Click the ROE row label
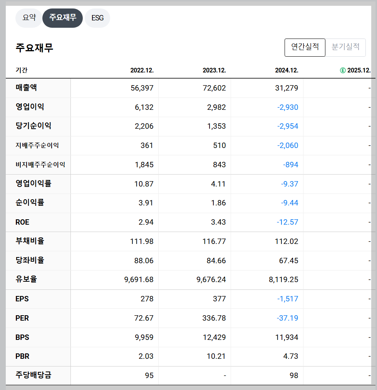This screenshot has width=377, height=390. click(x=23, y=222)
